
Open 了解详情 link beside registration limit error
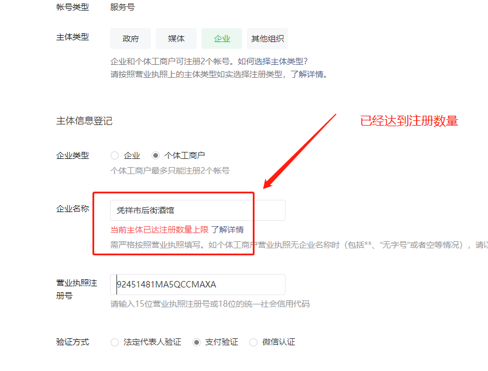click(x=228, y=230)
